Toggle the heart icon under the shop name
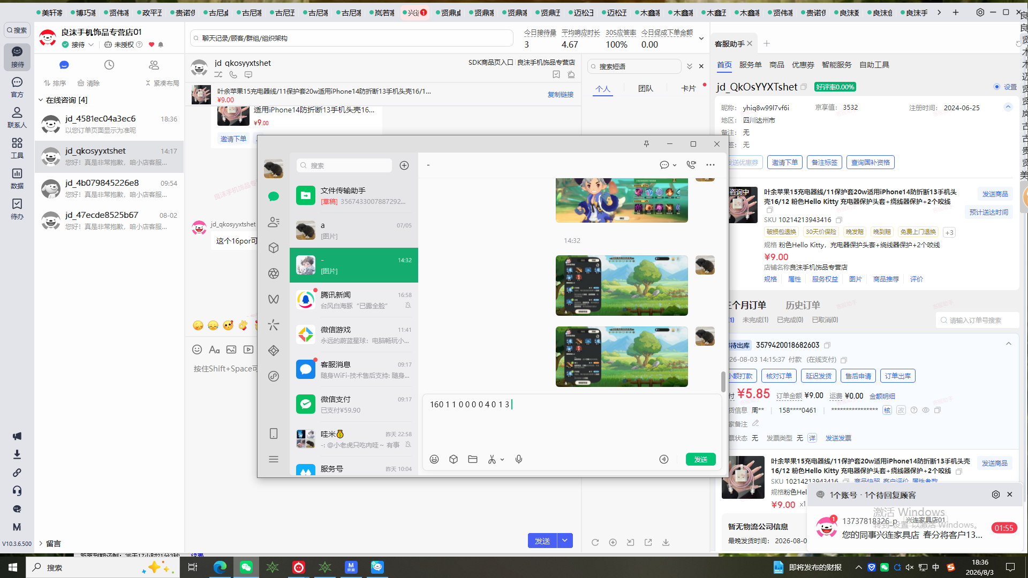 click(x=152, y=44)
